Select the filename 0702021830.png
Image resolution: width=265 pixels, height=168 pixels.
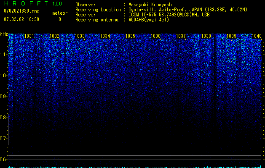21,11
